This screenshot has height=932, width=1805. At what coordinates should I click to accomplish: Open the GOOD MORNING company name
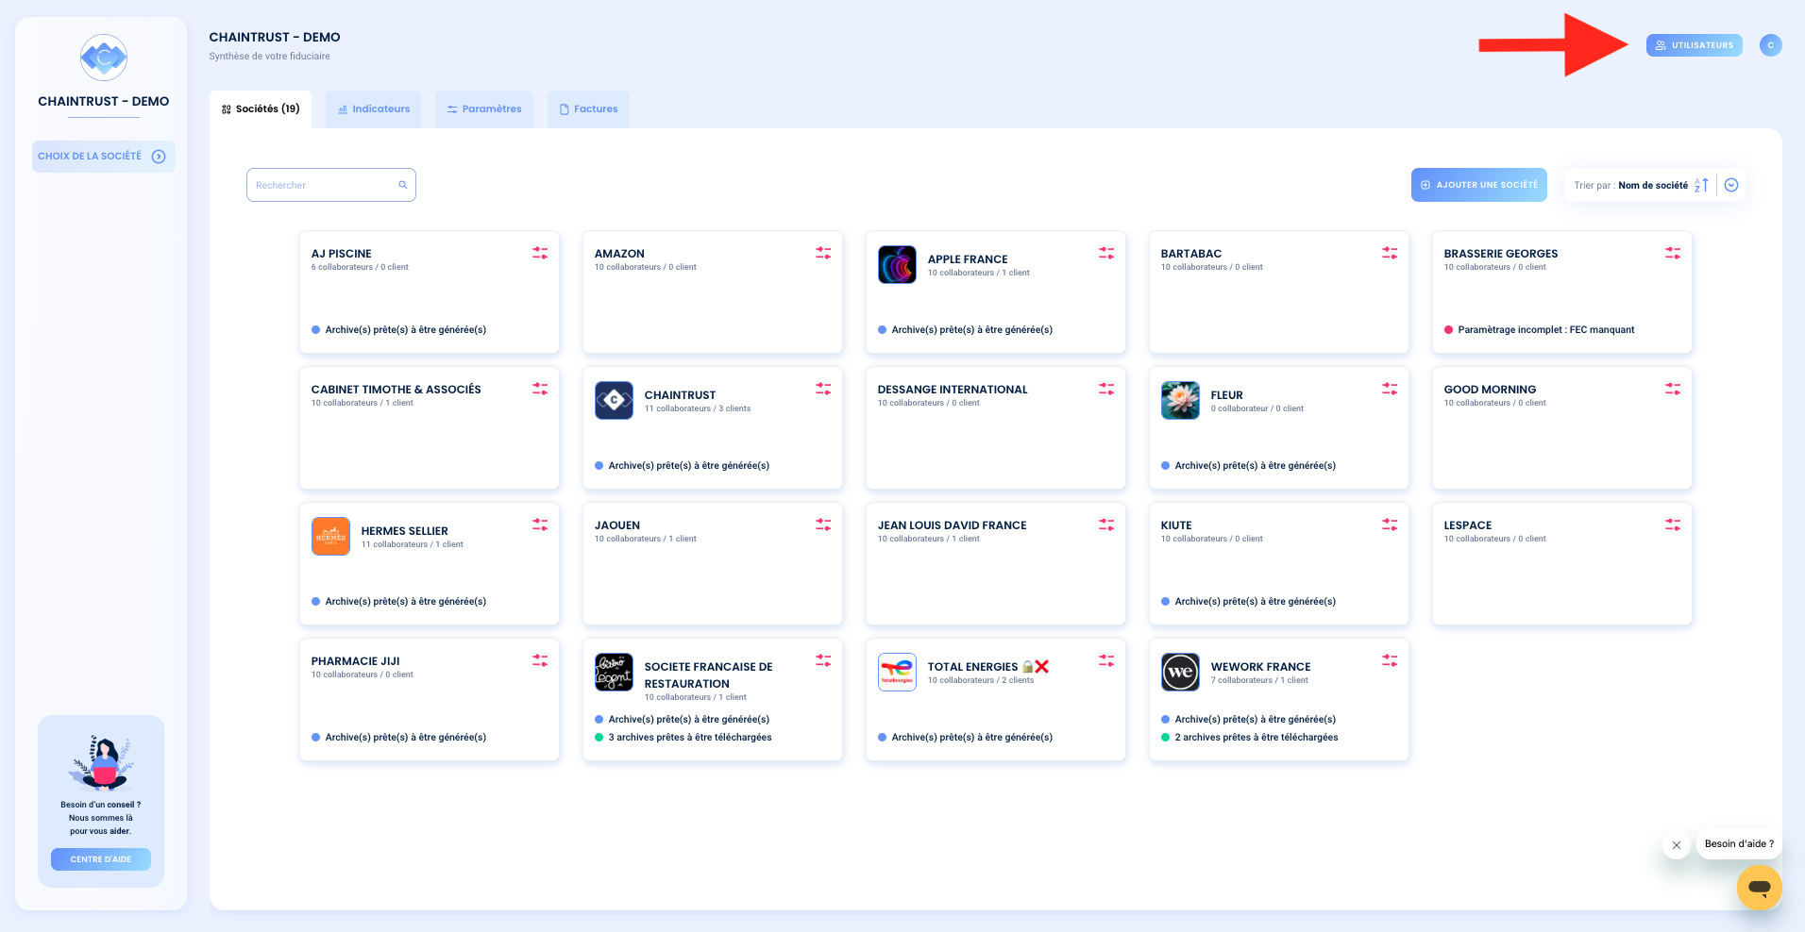click(x=1490, y=390)
